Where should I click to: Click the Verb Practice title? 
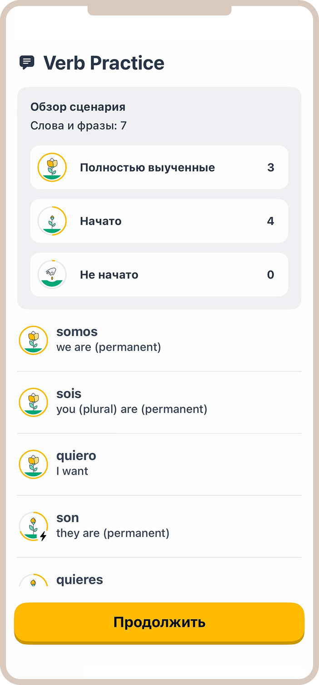104,63
